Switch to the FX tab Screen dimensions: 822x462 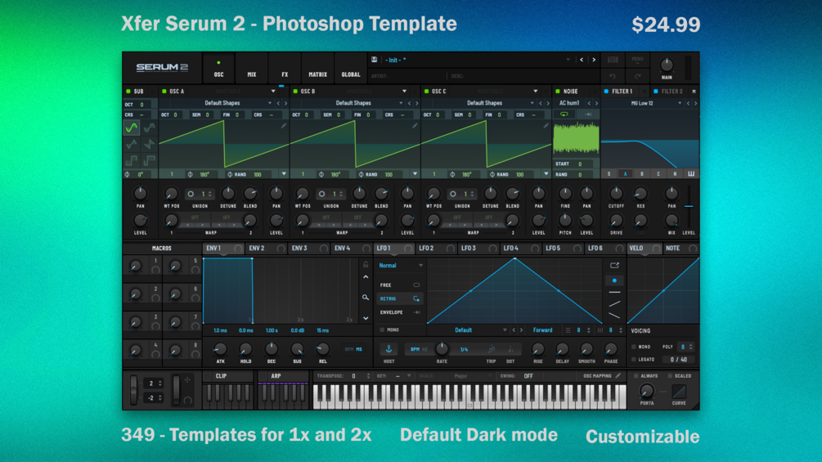285,69
